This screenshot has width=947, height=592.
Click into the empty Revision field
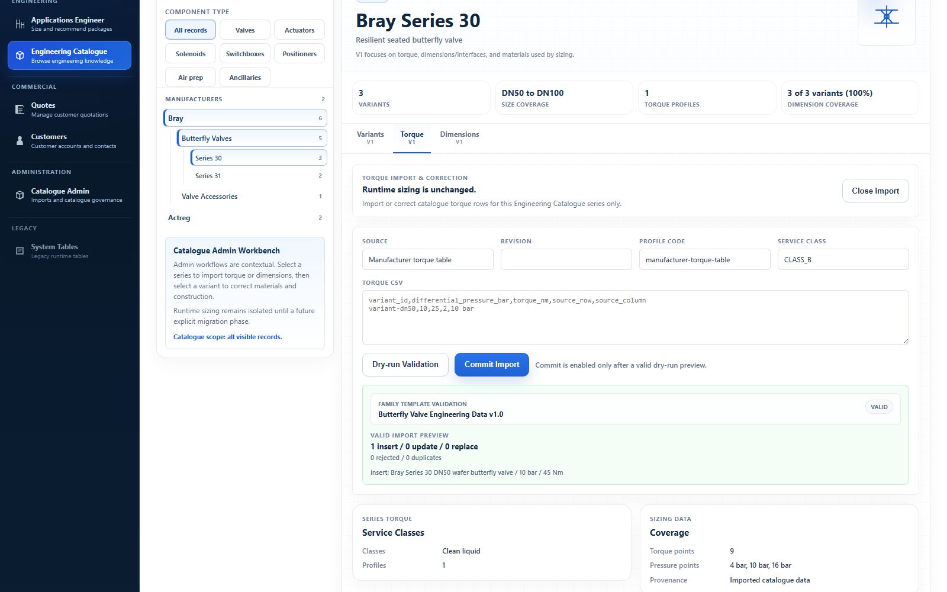coord(566,259)
